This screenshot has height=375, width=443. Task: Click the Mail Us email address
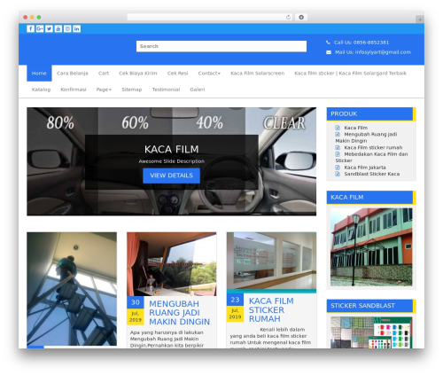click(x=383, y=52)
